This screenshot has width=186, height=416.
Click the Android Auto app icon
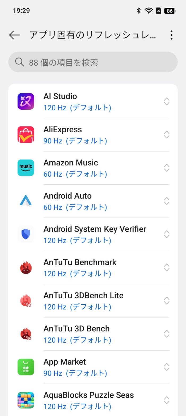point(26,201)
